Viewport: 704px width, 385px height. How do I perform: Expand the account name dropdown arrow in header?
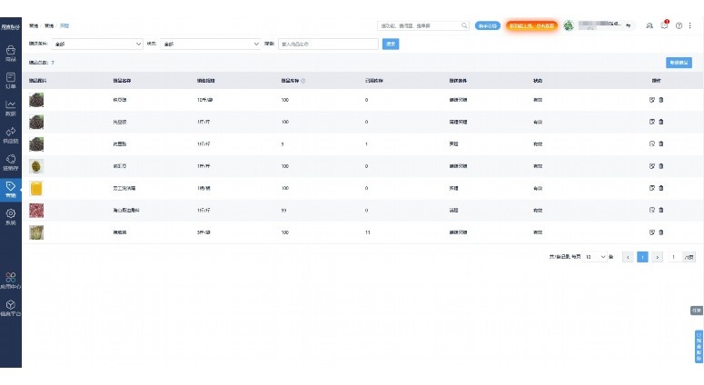pyautogui.click(x=628, y=25)
